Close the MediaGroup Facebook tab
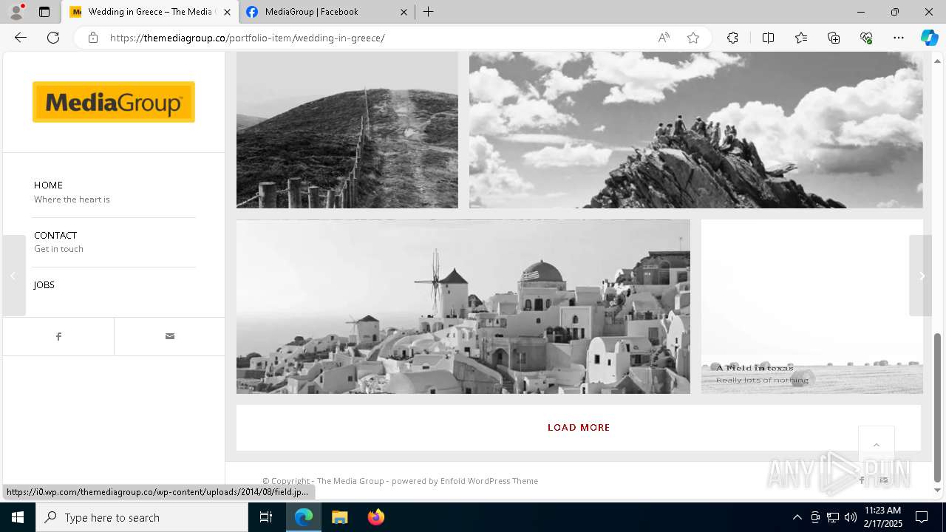Viewport: 946px width, 532px height. (x=404, y=12)
